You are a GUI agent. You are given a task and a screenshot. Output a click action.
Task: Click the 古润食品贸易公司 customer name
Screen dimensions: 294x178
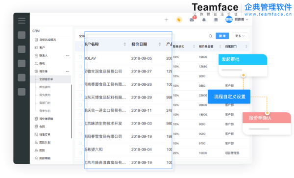[103, 71]
